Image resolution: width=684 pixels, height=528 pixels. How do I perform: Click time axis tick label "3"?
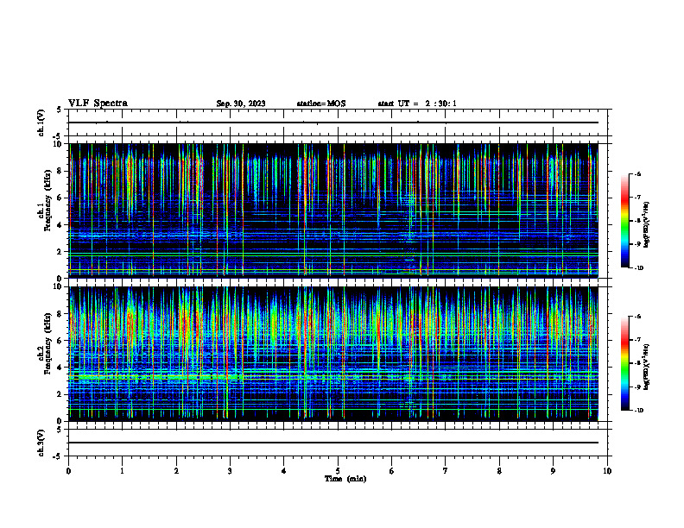[x=230, y=471]
